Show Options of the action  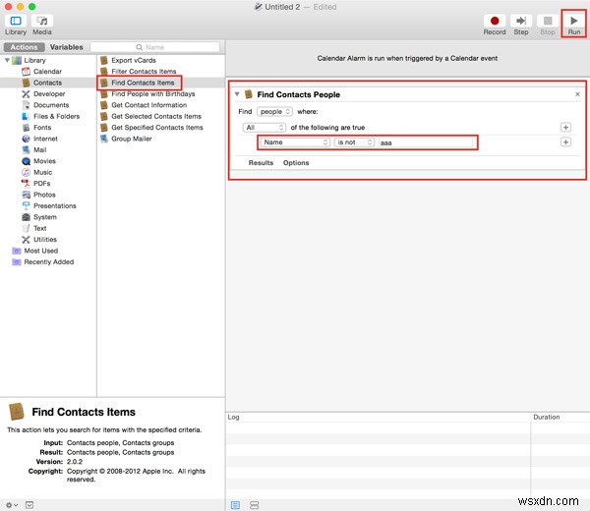point(296,163)
